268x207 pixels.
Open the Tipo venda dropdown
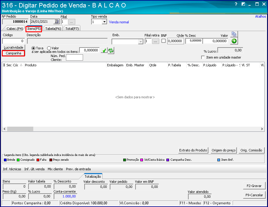[104, 22]
